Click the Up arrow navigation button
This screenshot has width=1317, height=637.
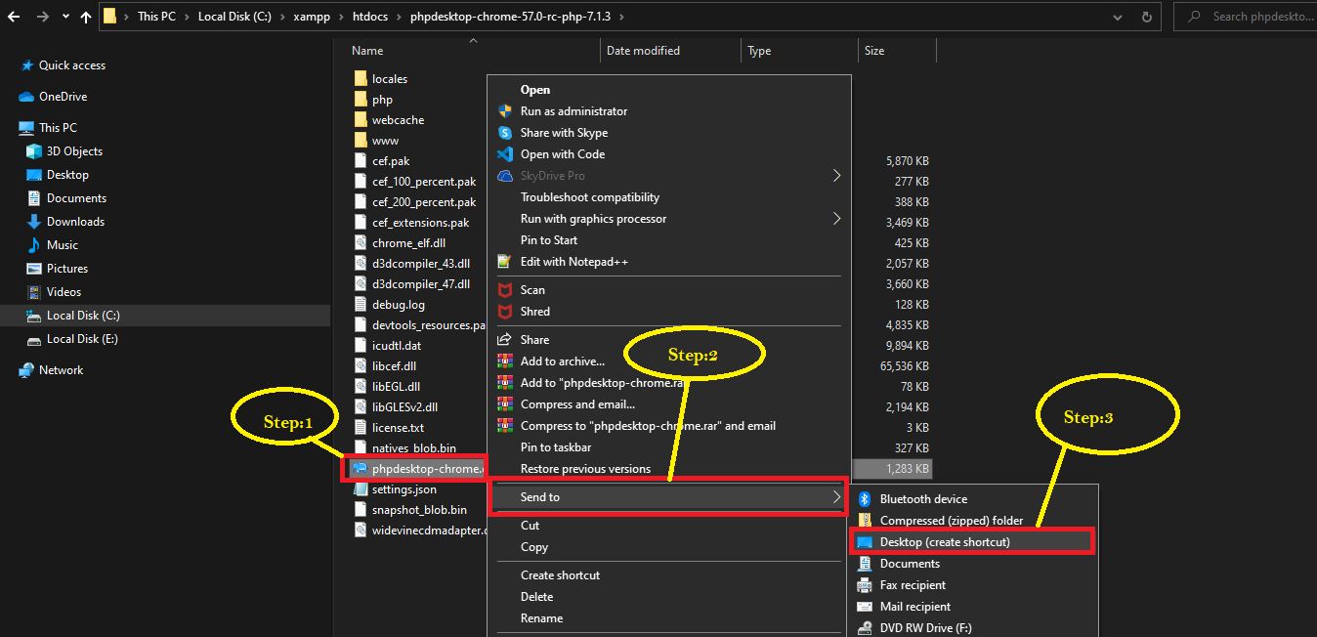pos(86,17)
